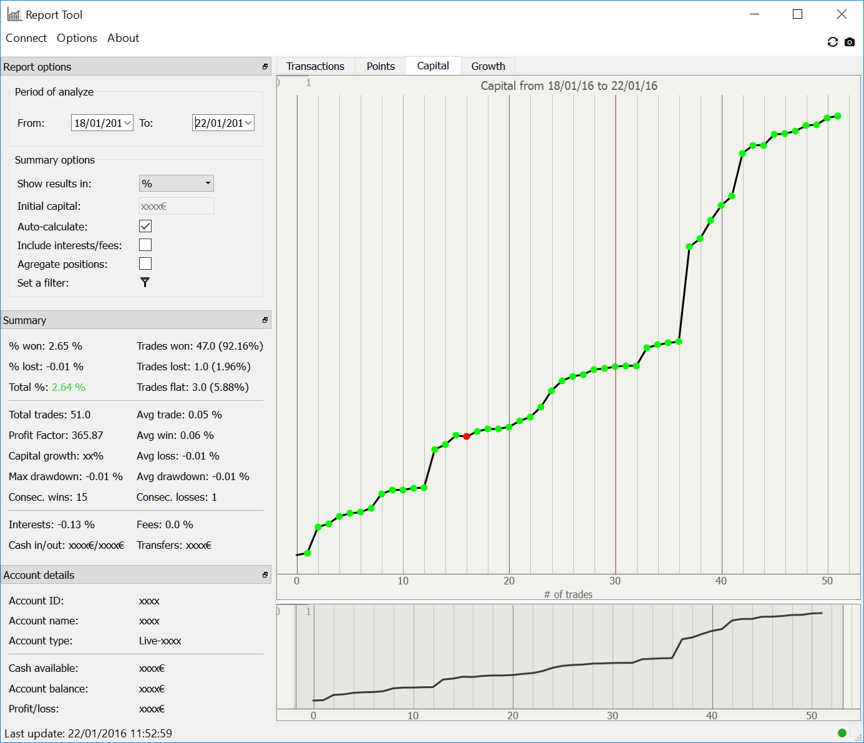The width and height of the screenshot is (864, 743).
Task: Click the shaded range selector in the overview chart
Action: 569,657
